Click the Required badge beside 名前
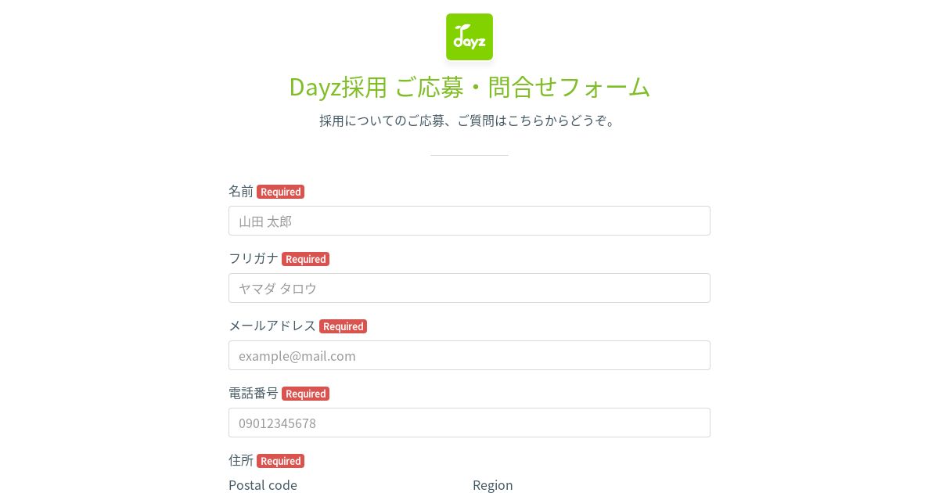The height and width of the screenshot is (493, 939). 280,192
